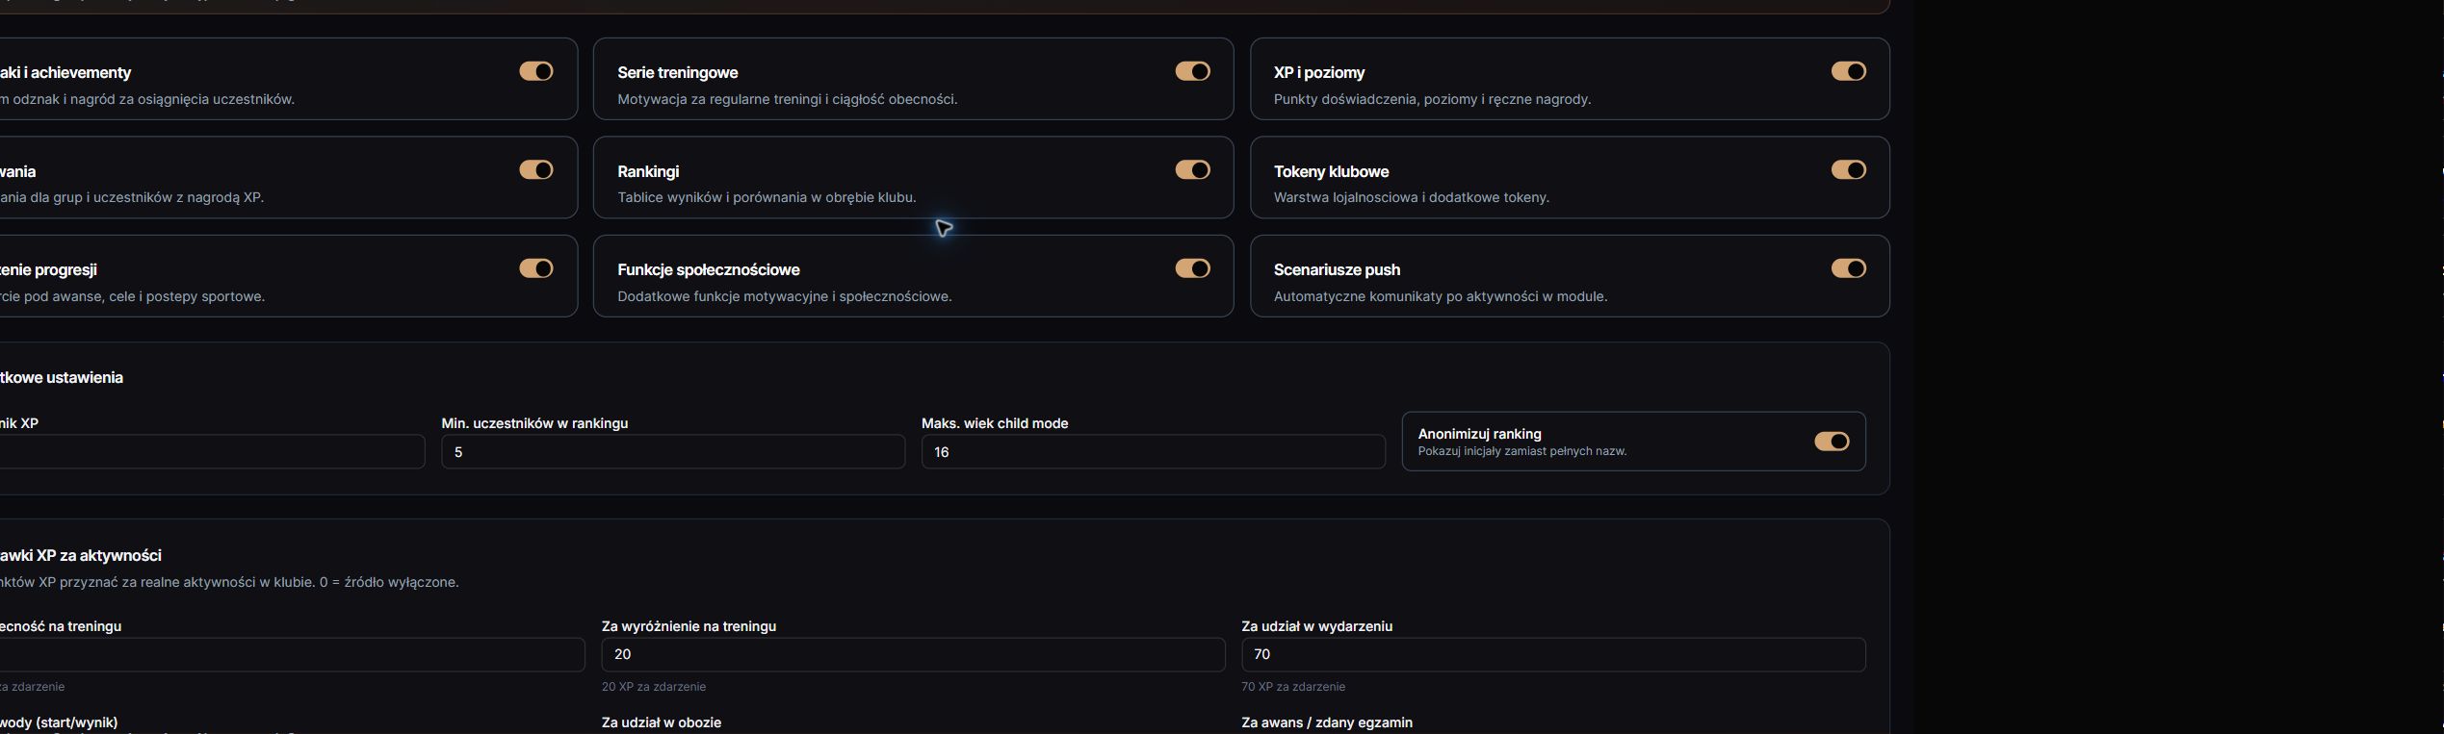Toggle the achievementy switch

pos(536,71)
